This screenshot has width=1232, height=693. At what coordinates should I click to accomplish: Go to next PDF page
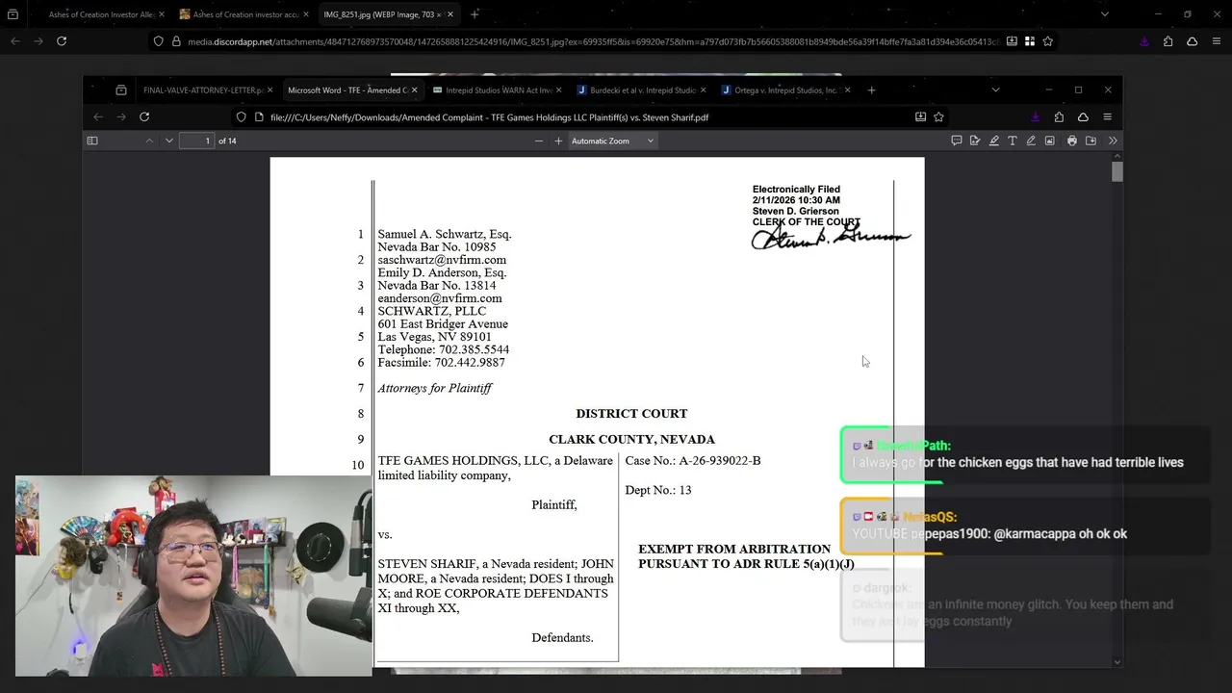tap(169, 141)
